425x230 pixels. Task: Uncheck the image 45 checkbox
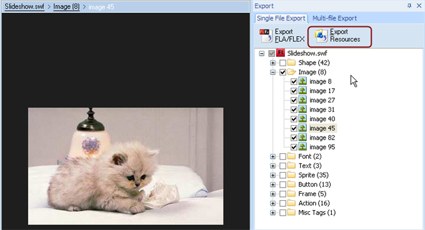tap(294, 128)
